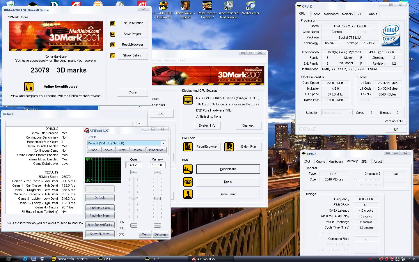Viewport: 419px width, 262px height.
Task: Click the Intel Core 2 Duo logo in CPU-Z
Action: click(x=391, y=35)
